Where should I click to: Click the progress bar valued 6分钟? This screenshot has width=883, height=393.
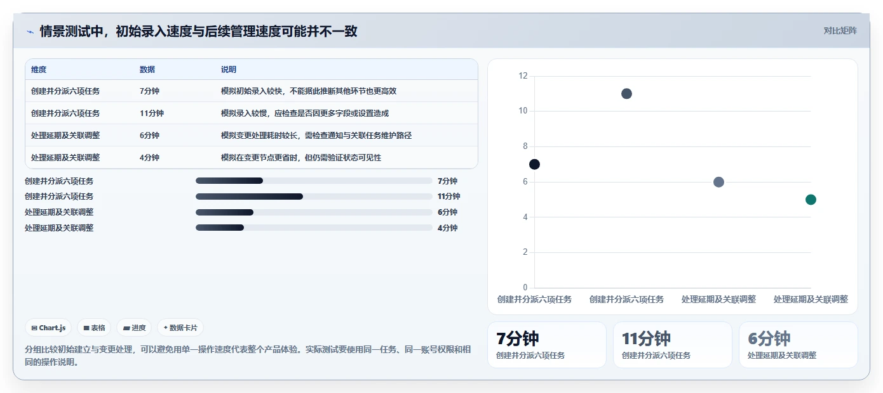pyautogui.click(x=314, y=212)
